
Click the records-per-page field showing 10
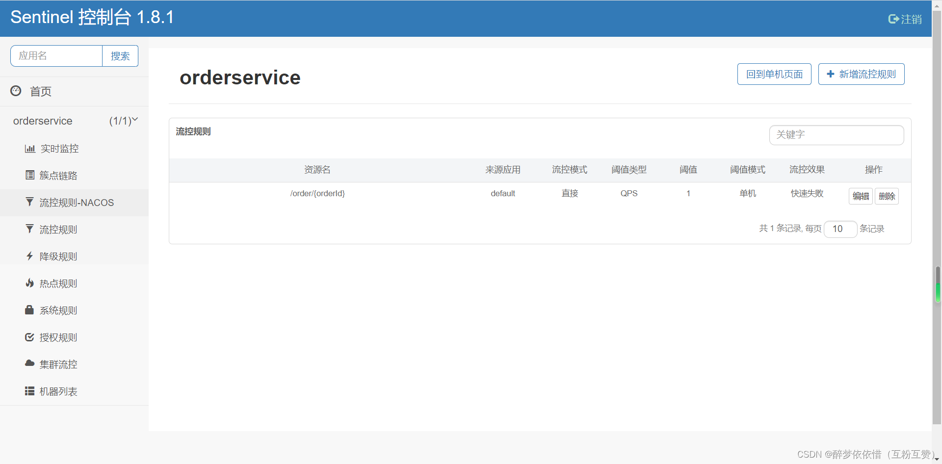(x=840, y=229)
